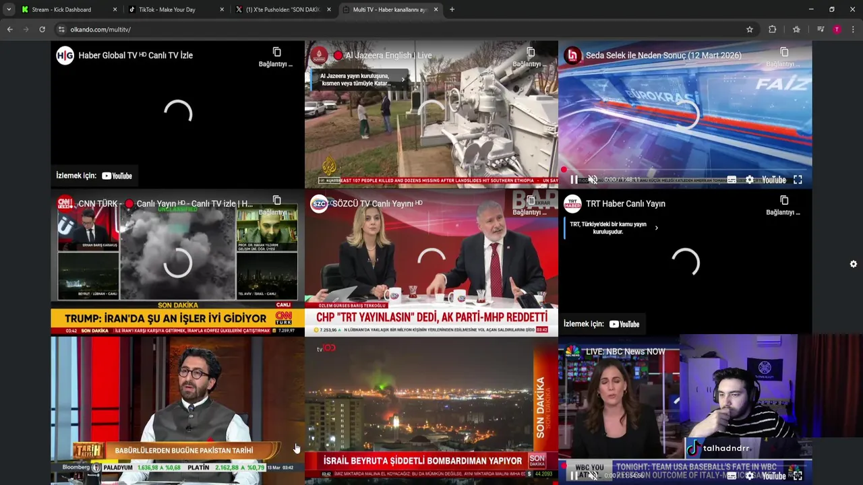863x485 pixels.
Task: Unmute the NBC News NOW video
Action: pos(593,476)
